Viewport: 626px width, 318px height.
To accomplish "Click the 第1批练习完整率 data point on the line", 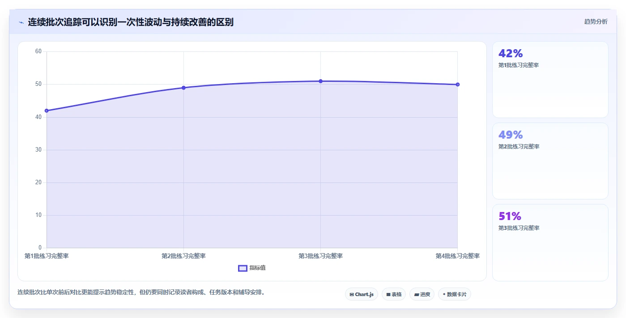I will click(47, 110).
